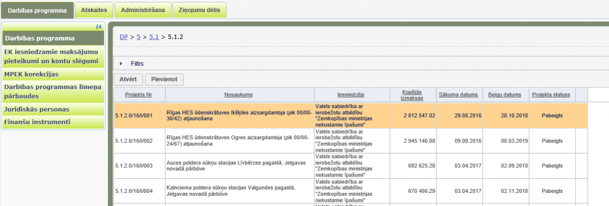This screenshot has height=206, width=609.
Task: Open EK iesniedzamie maksājumu pieteikumi item
Action: click(x=51, y=56)
